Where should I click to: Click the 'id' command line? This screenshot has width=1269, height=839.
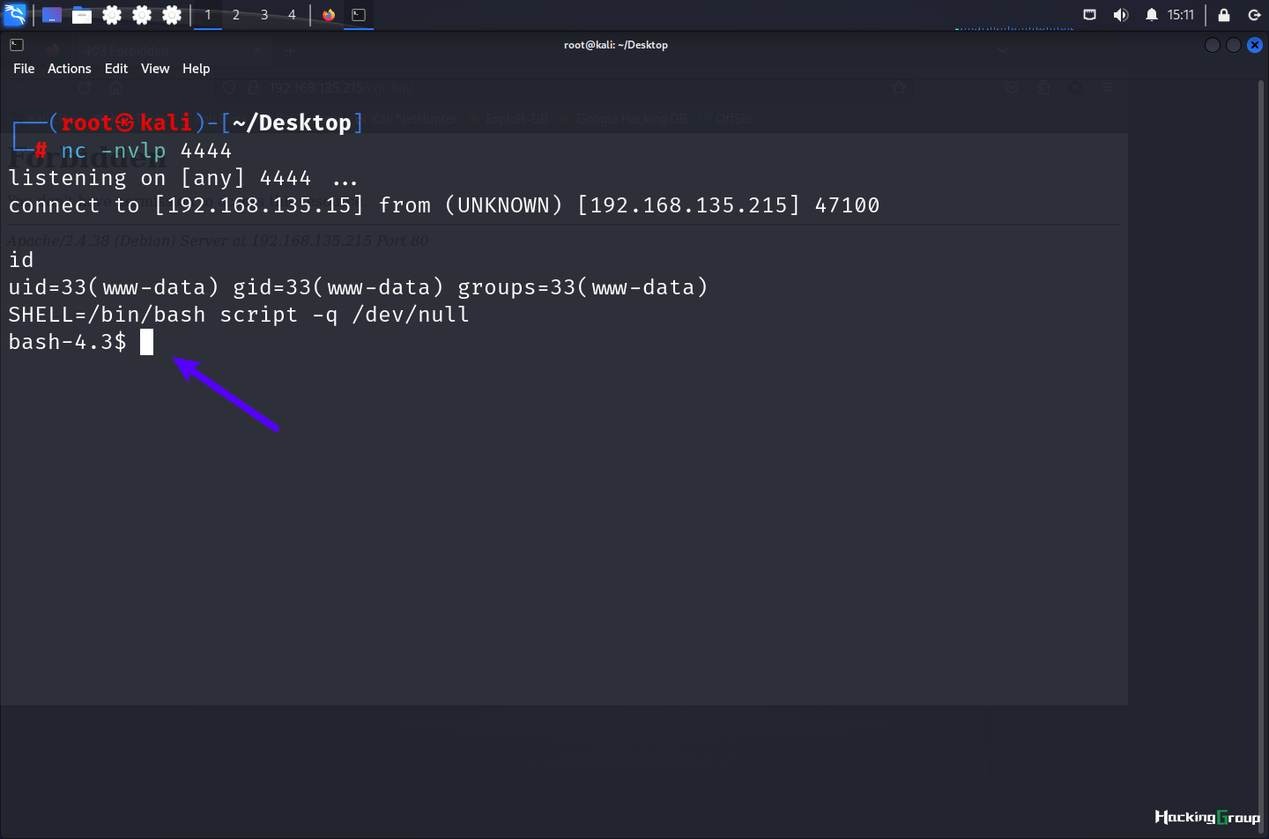[21, 260]
